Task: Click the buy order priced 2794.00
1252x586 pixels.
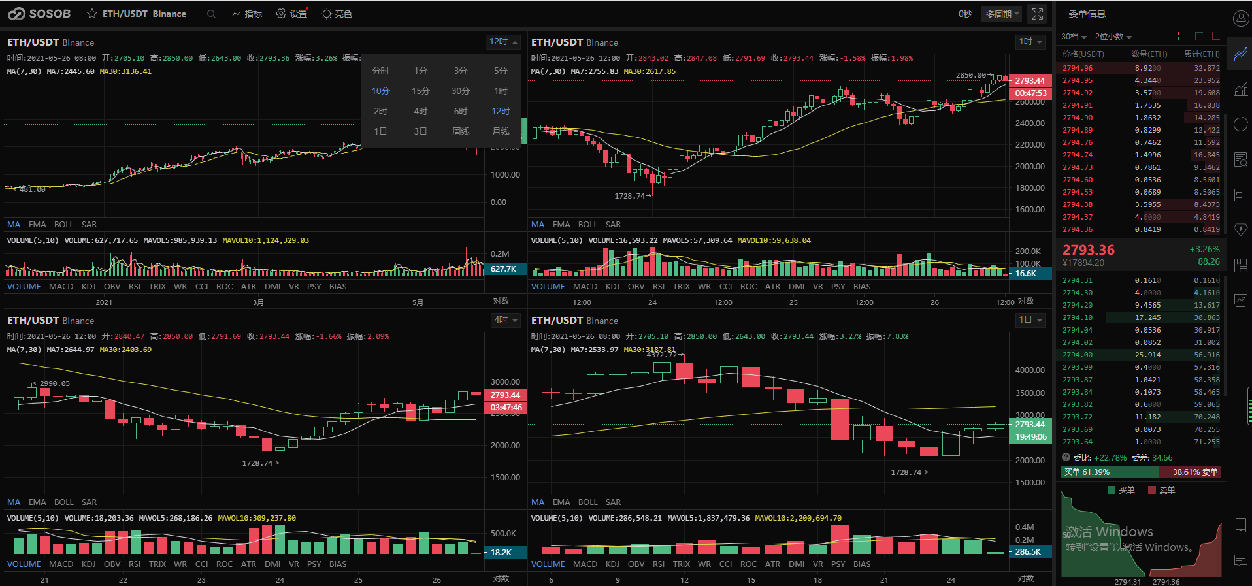Action: click(1140, 355)
